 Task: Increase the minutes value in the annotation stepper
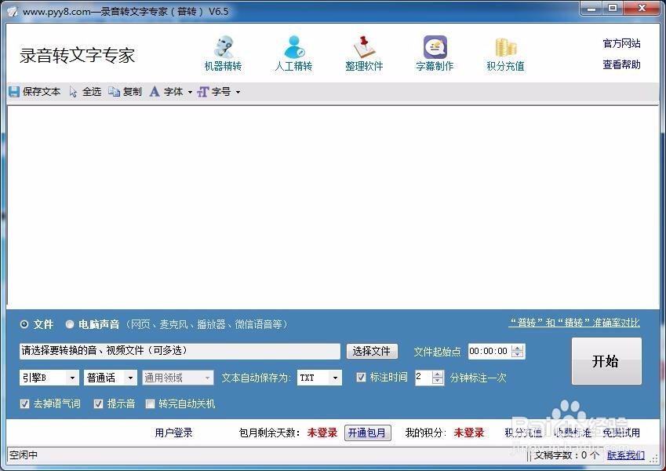pos(436,374)
